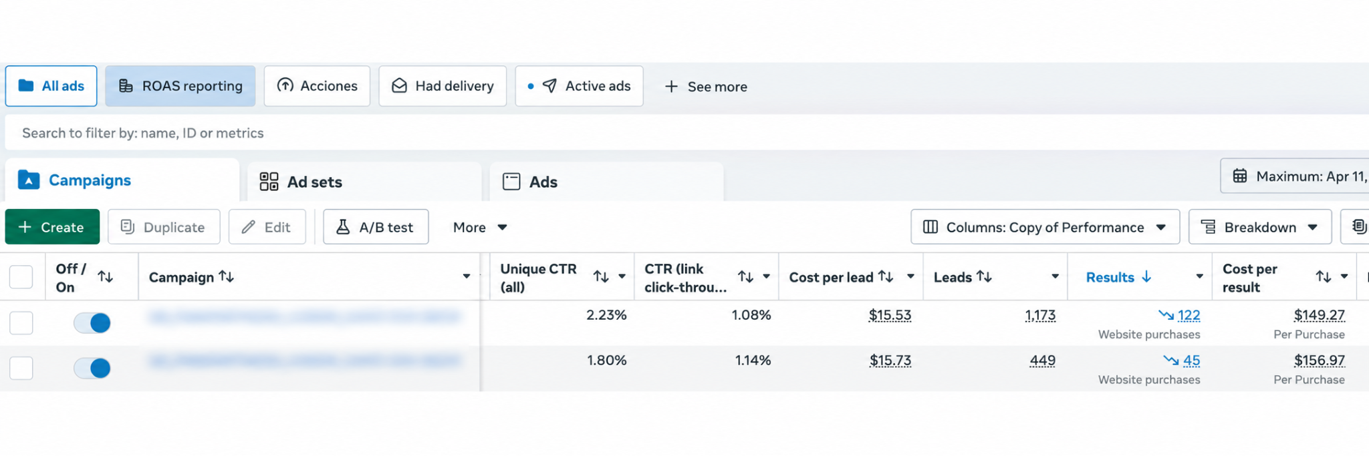Expand the Breakdown dropdown

(x=1260, y=227)
